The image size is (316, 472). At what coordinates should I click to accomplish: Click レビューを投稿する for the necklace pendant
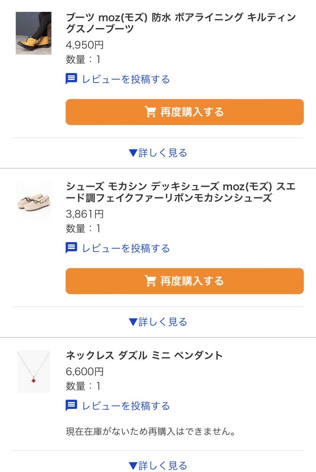pyautogui.click(x=126, y=405)
